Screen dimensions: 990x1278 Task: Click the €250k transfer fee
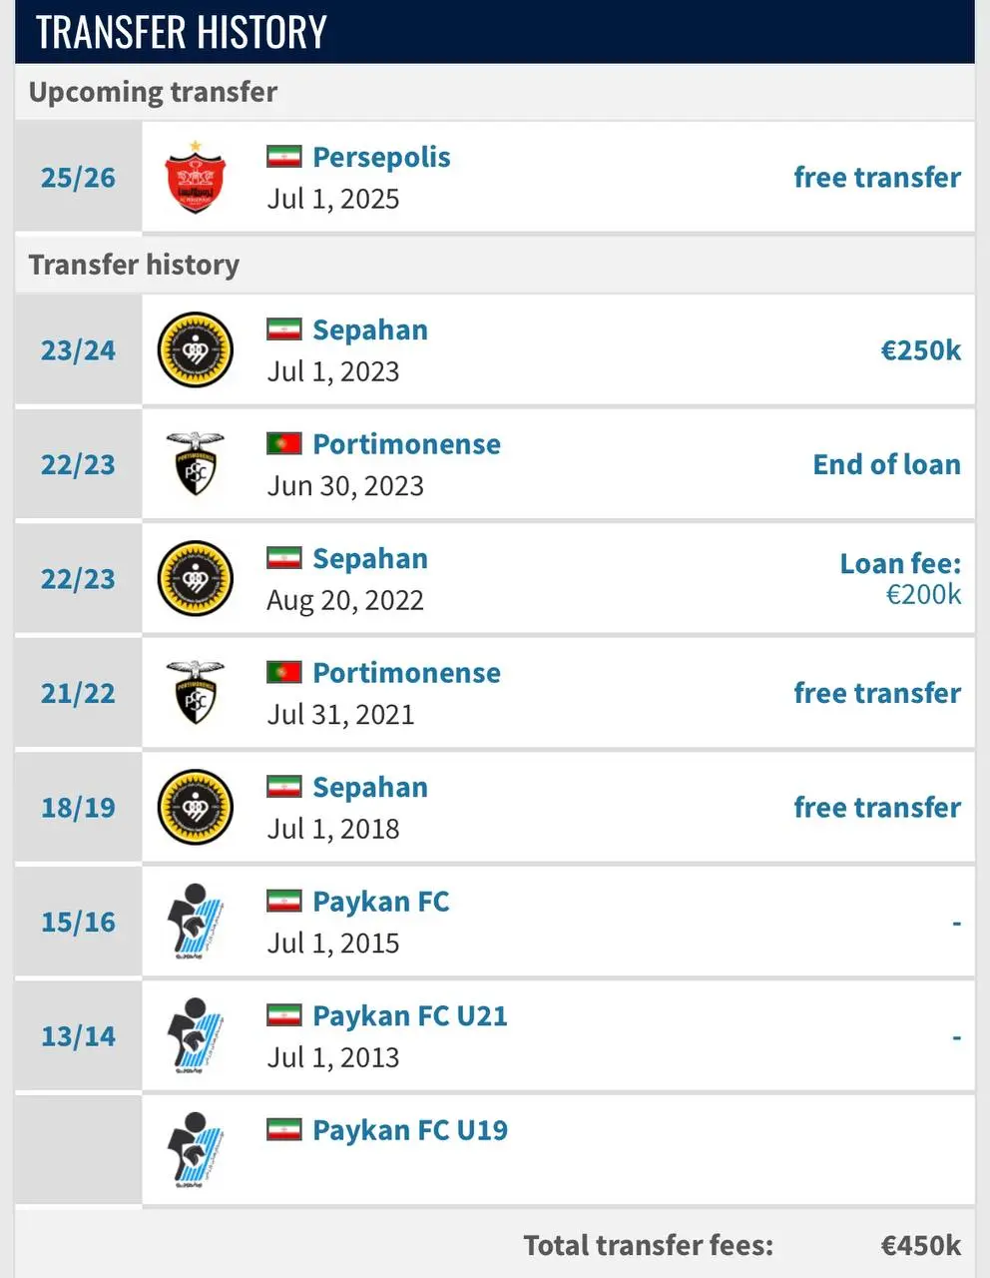[x=920, y=350]
